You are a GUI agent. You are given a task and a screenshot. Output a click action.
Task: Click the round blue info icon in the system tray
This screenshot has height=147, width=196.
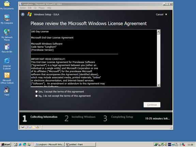pos(173,145)
